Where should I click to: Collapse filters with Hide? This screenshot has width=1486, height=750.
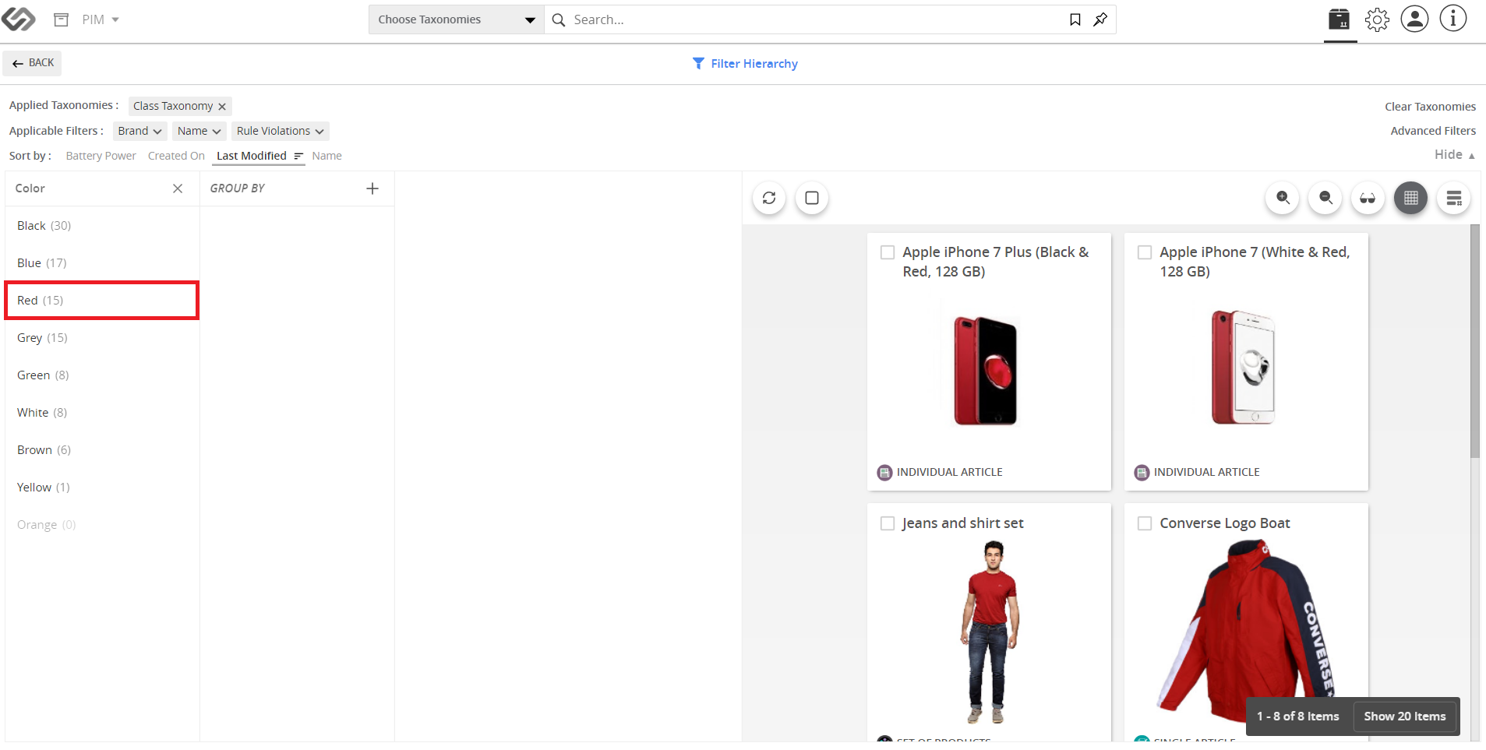tap(1455, 154)
